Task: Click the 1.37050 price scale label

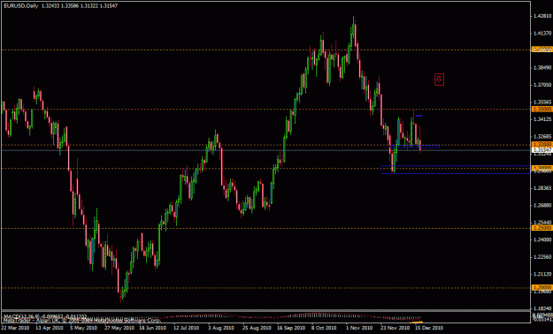Action: tap(542, 85)
